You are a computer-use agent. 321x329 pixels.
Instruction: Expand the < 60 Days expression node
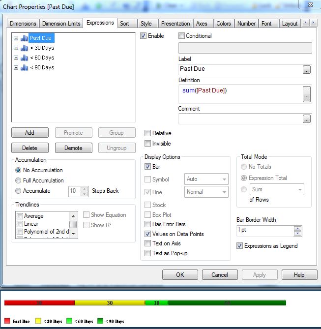pyautogui.click(x=16, y=58)
